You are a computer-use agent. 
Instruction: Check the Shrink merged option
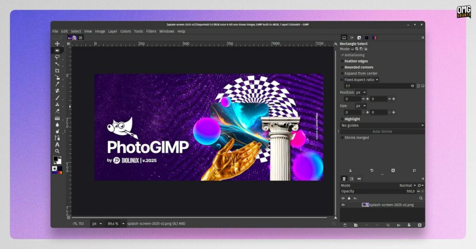click(343, 138)
